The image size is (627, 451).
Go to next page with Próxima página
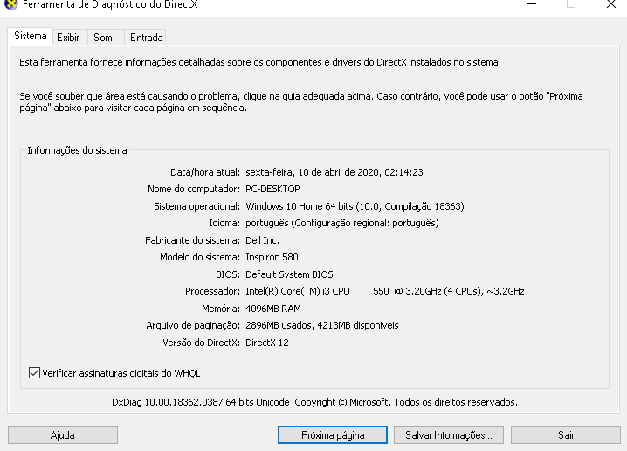pyautogui.click(x=333, y=435)
